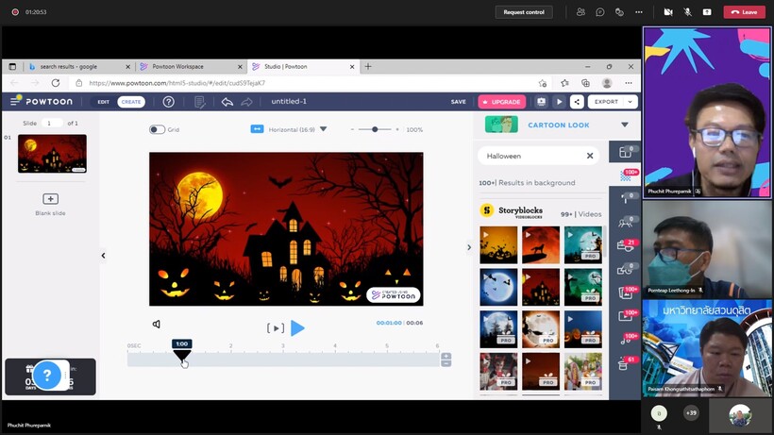Open the Images library icon

tap(626, 293)
